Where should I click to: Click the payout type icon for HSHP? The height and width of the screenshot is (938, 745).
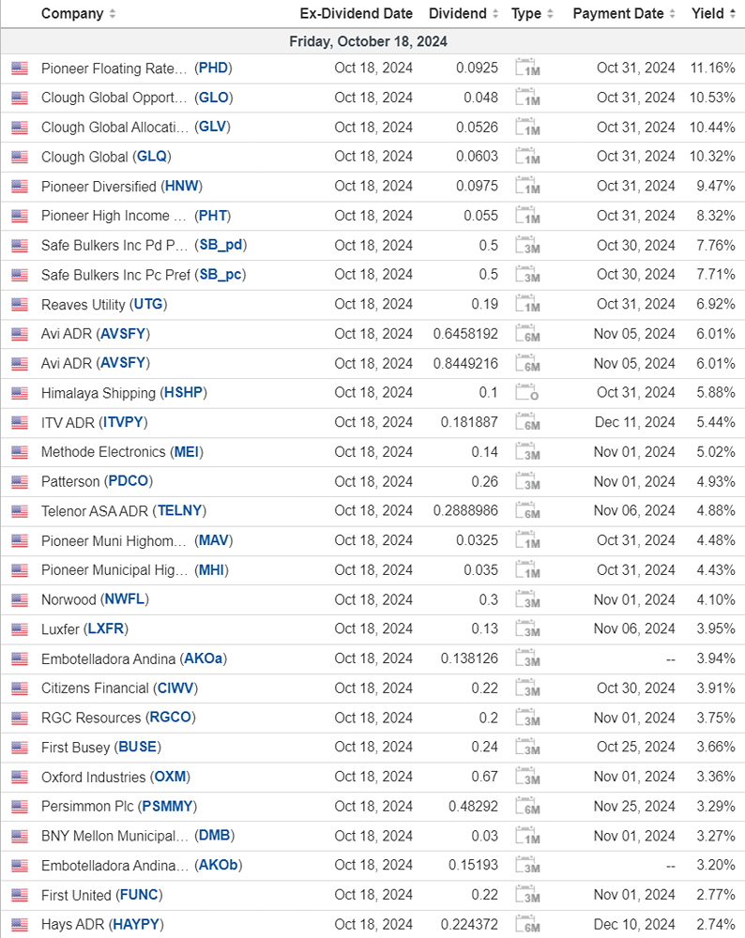(x=527, y=393)
